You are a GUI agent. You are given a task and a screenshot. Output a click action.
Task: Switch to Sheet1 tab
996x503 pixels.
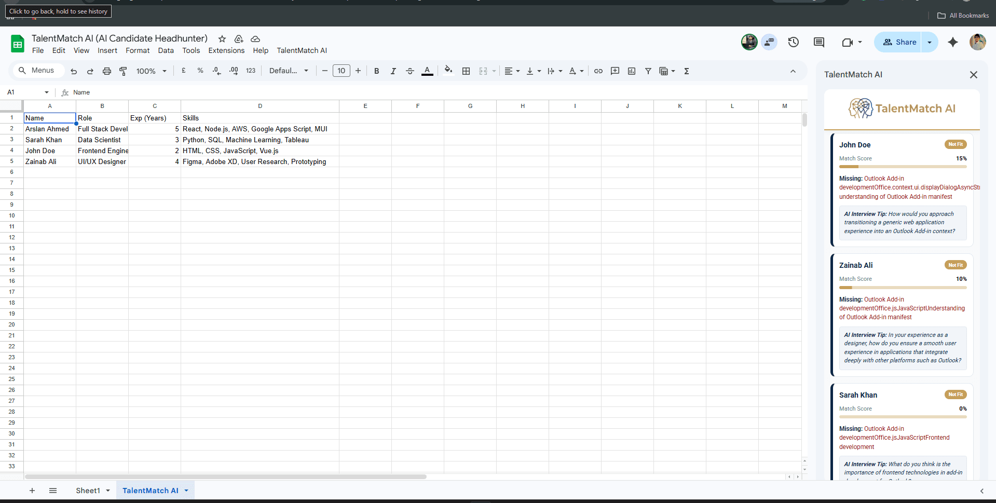88,491
